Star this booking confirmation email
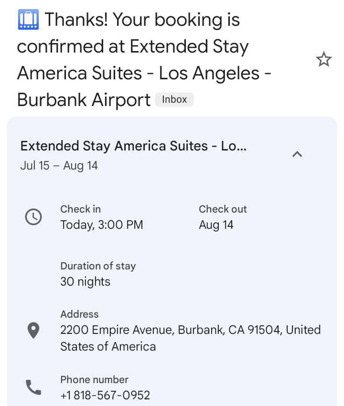The height and width of the screenshot is (406, 344). tap(323, 60)
